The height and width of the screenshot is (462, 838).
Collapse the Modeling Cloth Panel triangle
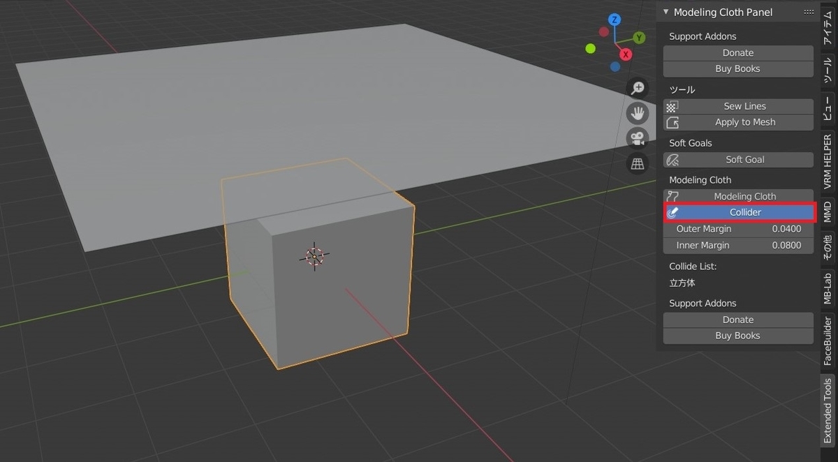666,12
